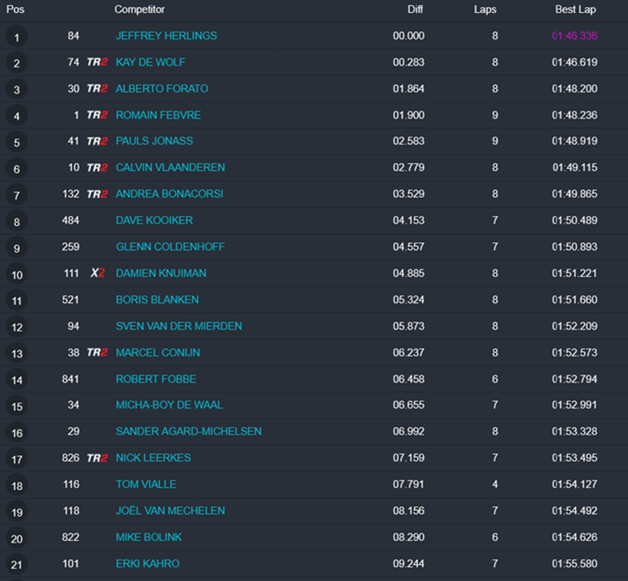The width and height of the screenshot is (628, 581).
Task: Click the TR2 icon beside Nick Leerkes
Action: point(97,458)
